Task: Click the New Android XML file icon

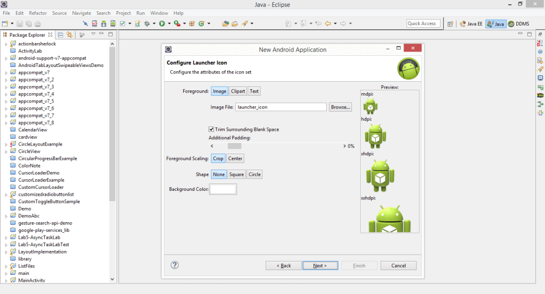Action: click(x=138, y=23)
